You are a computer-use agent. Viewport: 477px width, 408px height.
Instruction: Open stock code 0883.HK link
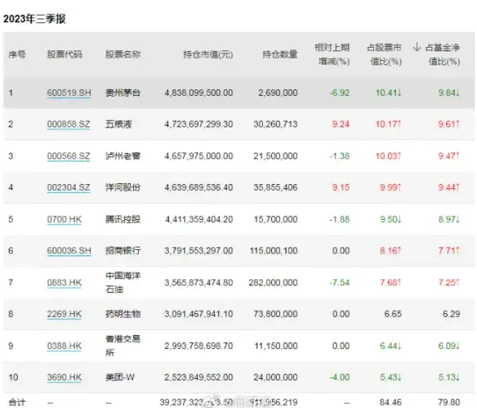64,282
